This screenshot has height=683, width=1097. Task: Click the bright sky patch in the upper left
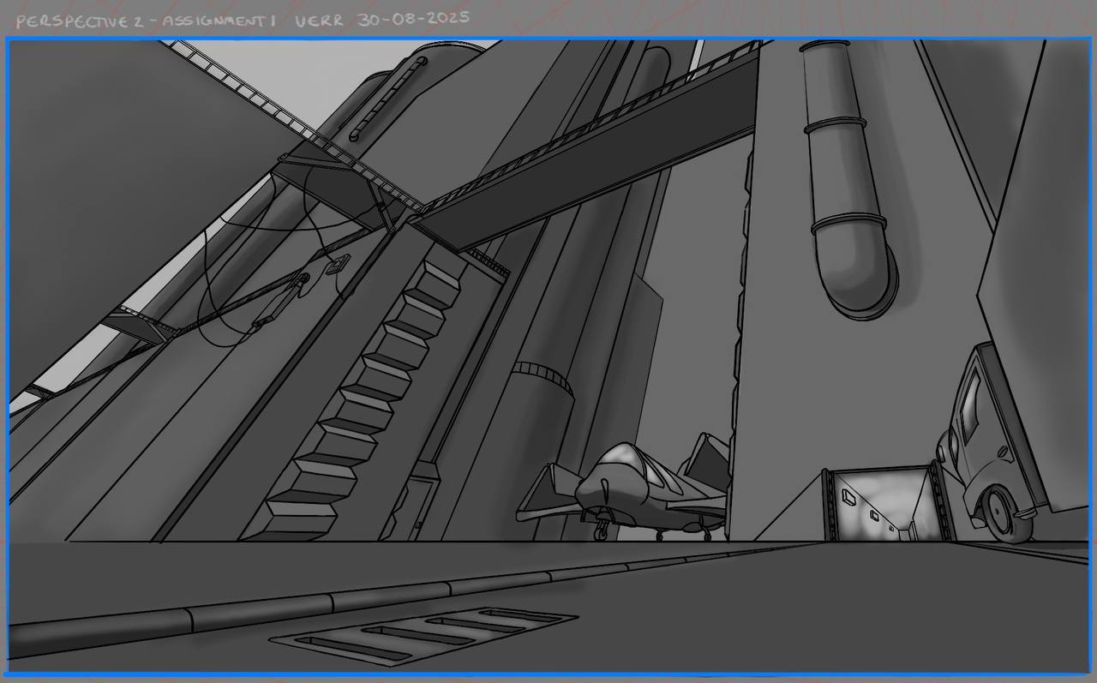pyautogui.click(x=283, y=77)
